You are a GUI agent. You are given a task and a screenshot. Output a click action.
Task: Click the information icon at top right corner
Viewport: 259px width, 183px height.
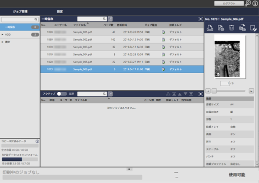coord(255,4)
